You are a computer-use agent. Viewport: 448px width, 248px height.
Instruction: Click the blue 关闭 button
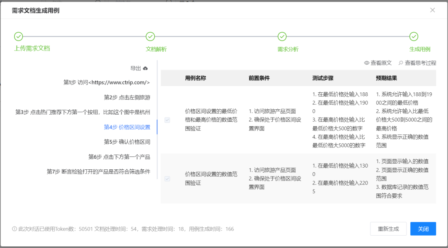click(423, 229)
